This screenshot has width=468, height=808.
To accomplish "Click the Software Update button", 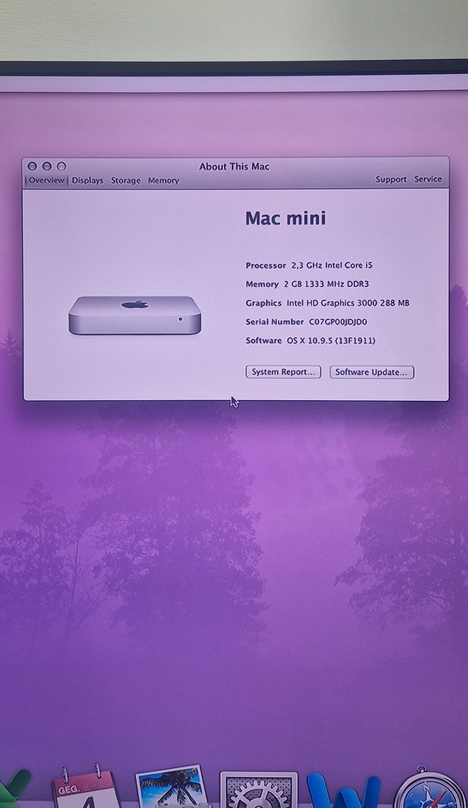I will point(371,372).
